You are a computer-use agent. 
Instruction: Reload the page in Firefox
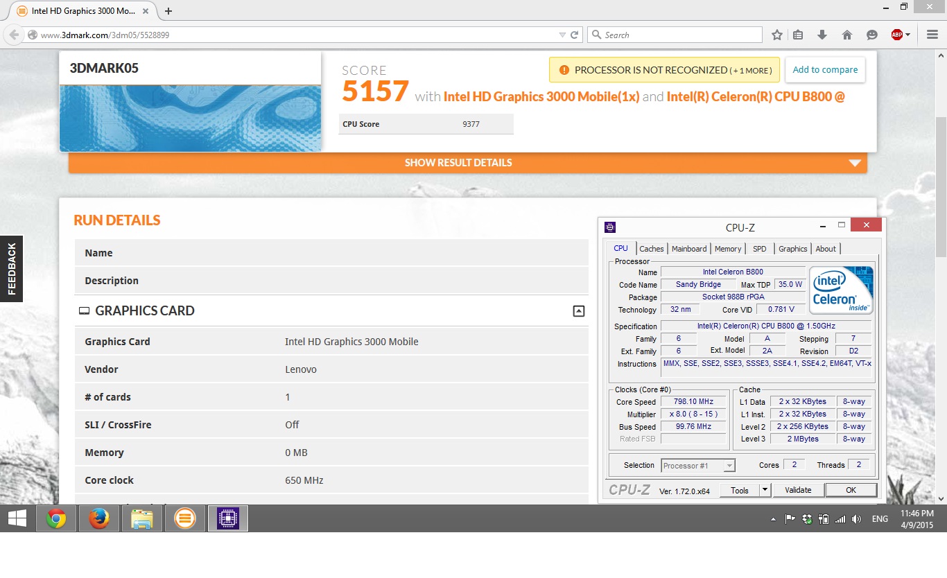(575, 35)
